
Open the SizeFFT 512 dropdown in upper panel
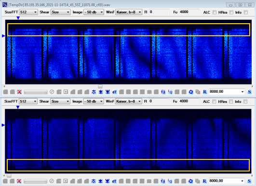coord(28,12)
